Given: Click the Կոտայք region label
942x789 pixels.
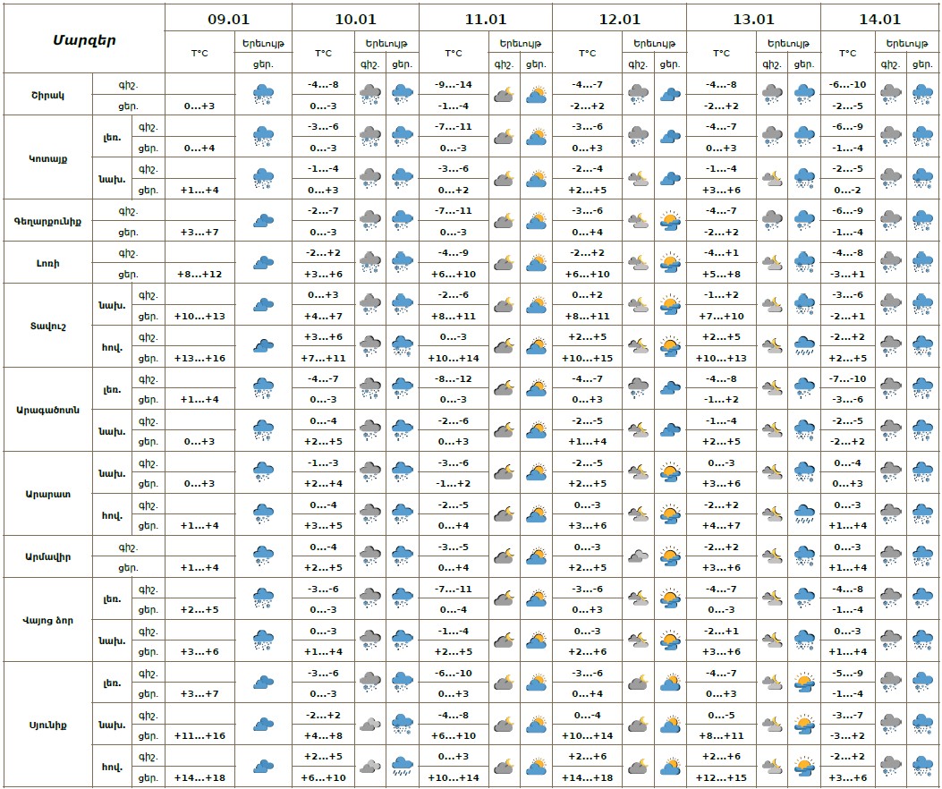Looking at the screenshot, I should (48, 157).
